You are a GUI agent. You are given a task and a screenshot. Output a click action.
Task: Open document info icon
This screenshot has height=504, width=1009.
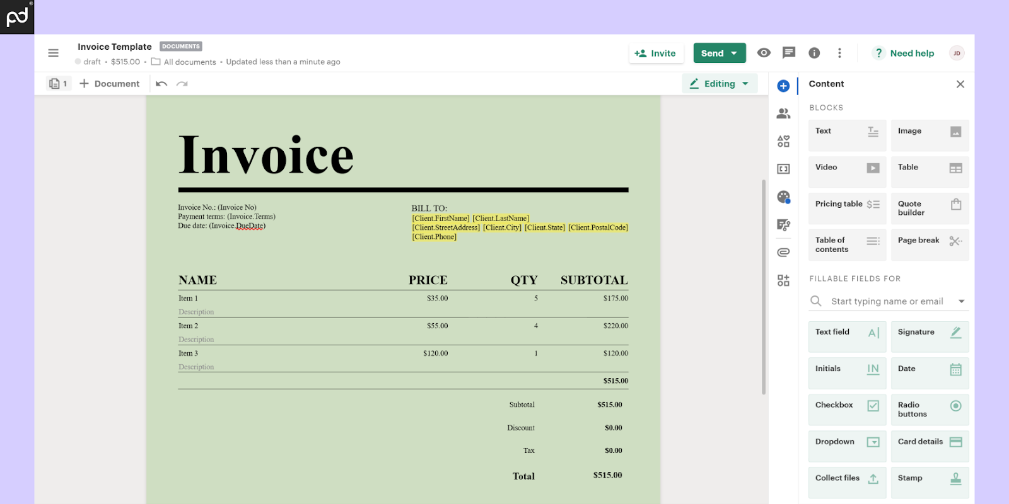tap(814, 53)
